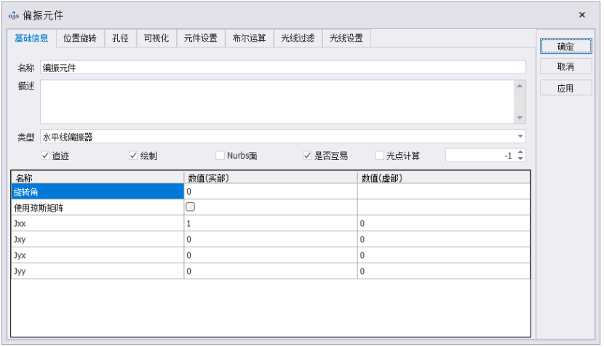Decrease the spinner value with down arrow

tap(520, 159)
